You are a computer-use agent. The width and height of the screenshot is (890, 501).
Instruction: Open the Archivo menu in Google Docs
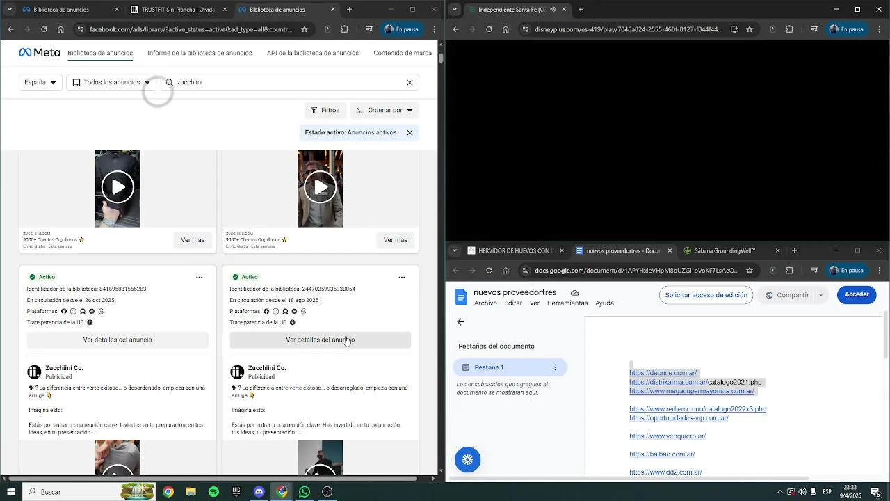(x=485, y=303)
